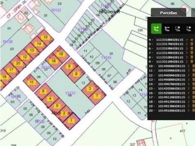The image size is (195, 146).
Task: Select reference 1014906NH2811S in the list
Action: pyautogui.click(x=172, y=66)
